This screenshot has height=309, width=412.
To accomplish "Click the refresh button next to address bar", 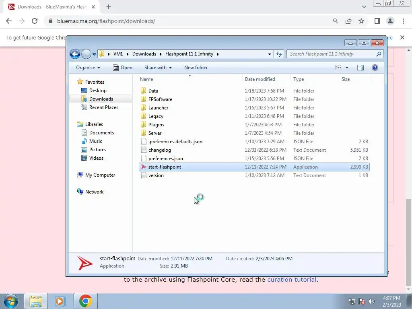I will (279, 54).
